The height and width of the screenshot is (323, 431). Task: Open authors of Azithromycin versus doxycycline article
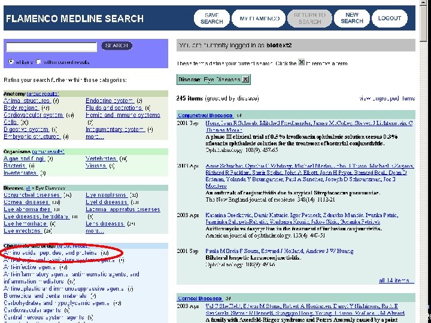[302, 218]
